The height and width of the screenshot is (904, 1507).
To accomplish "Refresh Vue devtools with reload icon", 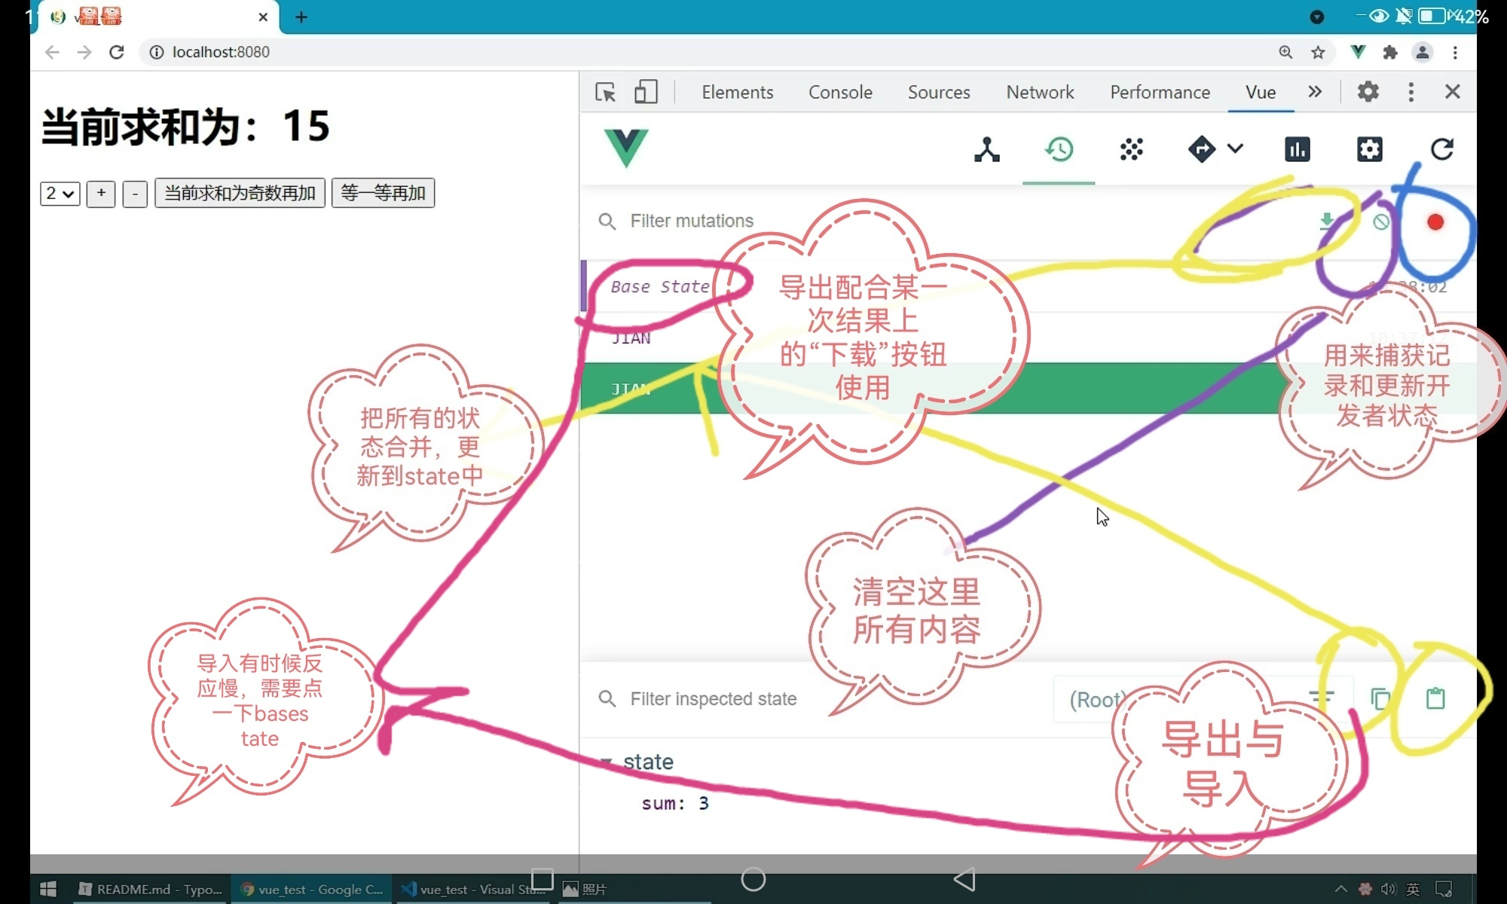I will (x=1441, y=149).
